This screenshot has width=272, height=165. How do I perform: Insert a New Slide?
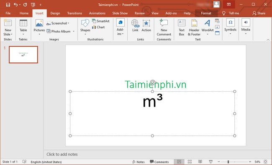(8, 23)
